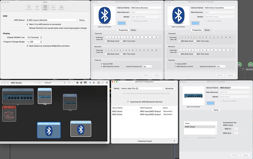Screen dimensions: 253x159
Task: Open Sampler tab in MIDI preferences window
Action: 62,7
